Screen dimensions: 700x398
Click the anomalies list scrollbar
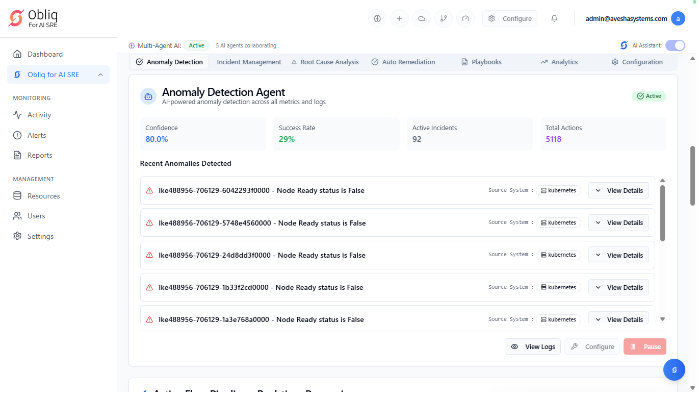pyautogui.click(x=662, y=213)
